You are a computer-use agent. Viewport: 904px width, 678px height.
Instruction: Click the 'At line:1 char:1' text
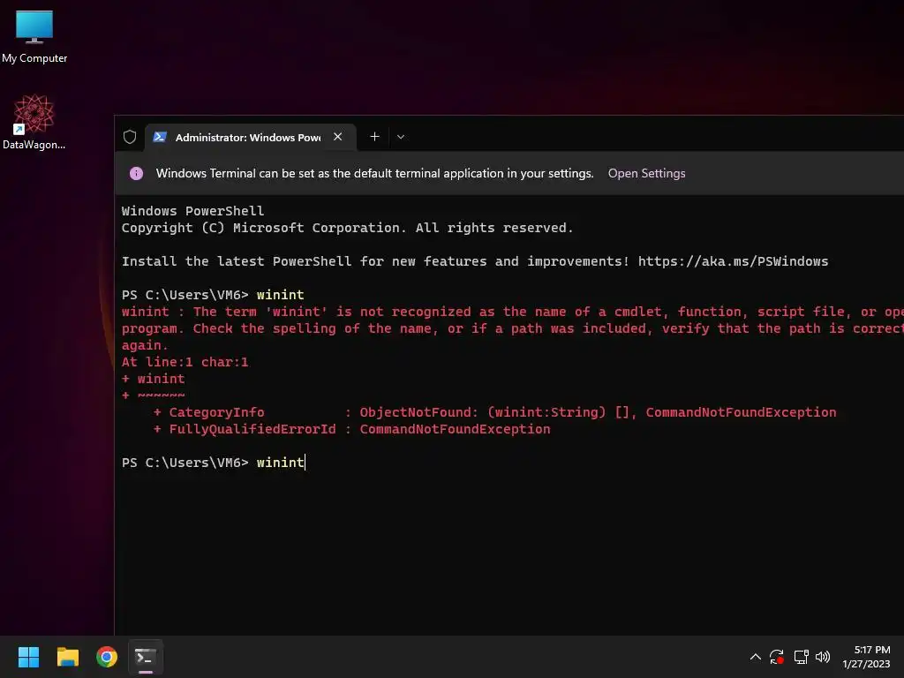[x=185, y=362]
